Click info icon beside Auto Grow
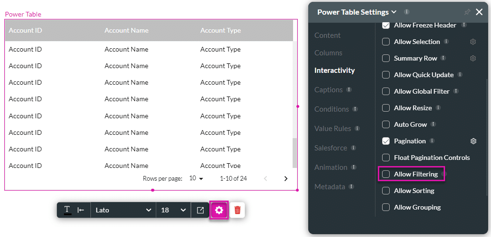Screen dimensions: 491x237 (x=433, y=124)
